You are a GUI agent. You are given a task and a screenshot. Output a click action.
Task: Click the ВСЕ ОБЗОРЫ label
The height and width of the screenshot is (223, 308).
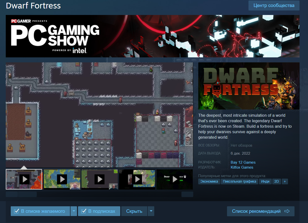click(209, 145)
